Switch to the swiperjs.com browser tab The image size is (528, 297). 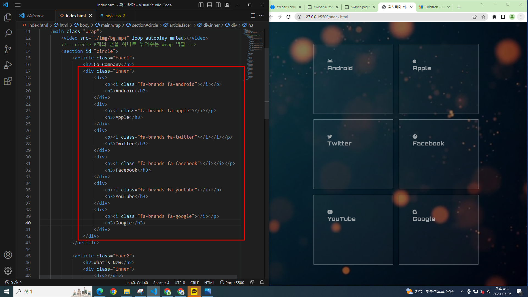tap(285, 7)
